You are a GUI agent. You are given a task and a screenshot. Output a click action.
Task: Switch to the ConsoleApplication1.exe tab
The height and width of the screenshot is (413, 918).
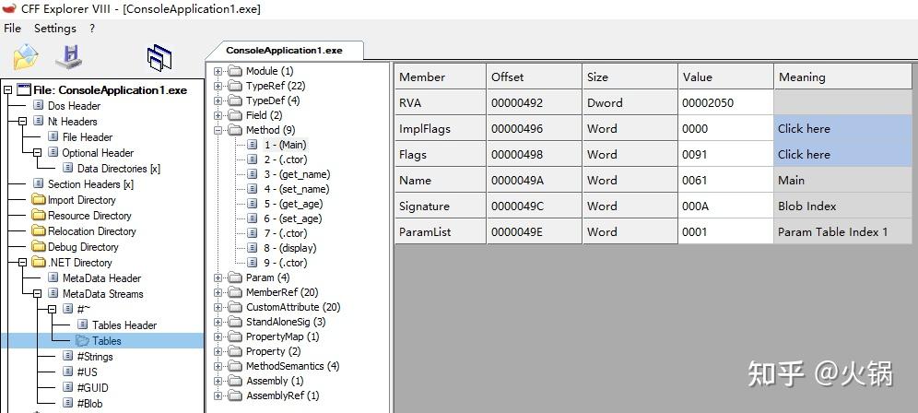(x=284, y=51)
